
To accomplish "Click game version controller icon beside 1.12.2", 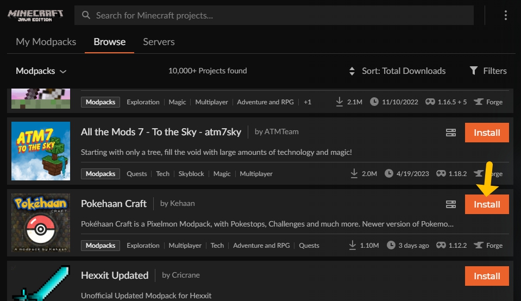I will pos(441,246).
